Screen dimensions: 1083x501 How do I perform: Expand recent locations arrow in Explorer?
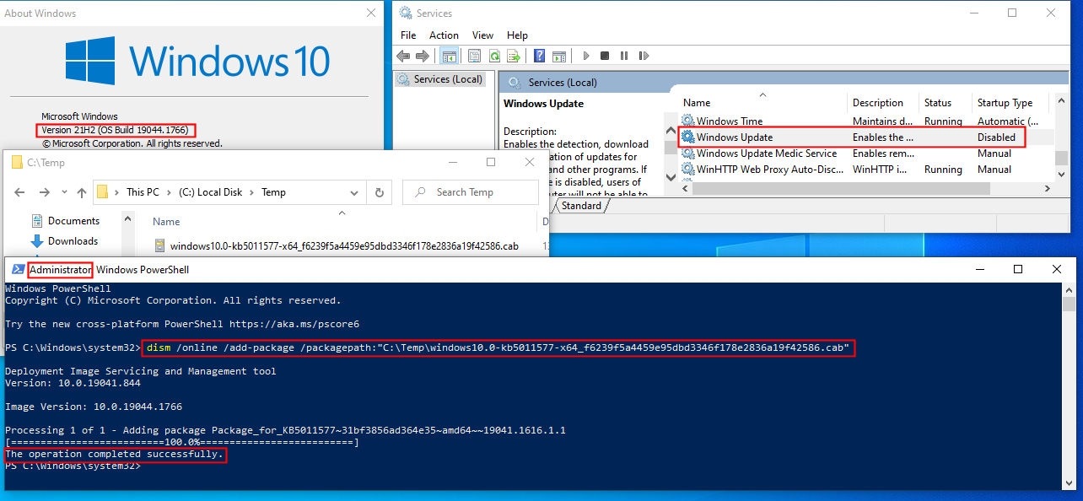click(64, 192)
